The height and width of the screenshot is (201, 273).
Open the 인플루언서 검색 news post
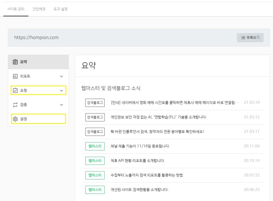[x=159, y=132]
